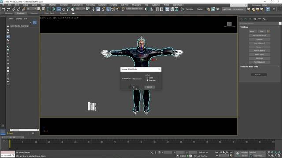
Task: Click the large Set Key plus button
Action: 237,154
